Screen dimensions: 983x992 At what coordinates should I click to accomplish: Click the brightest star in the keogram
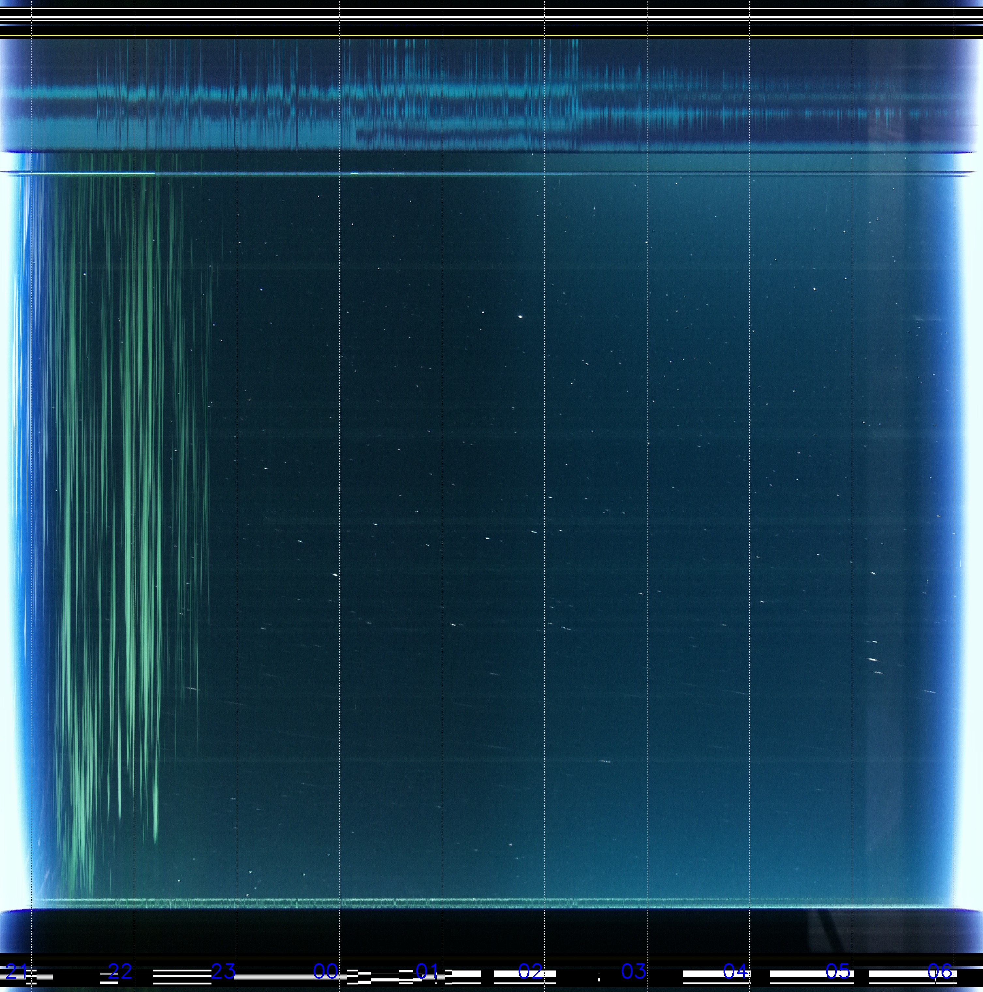tap(520, 317)
